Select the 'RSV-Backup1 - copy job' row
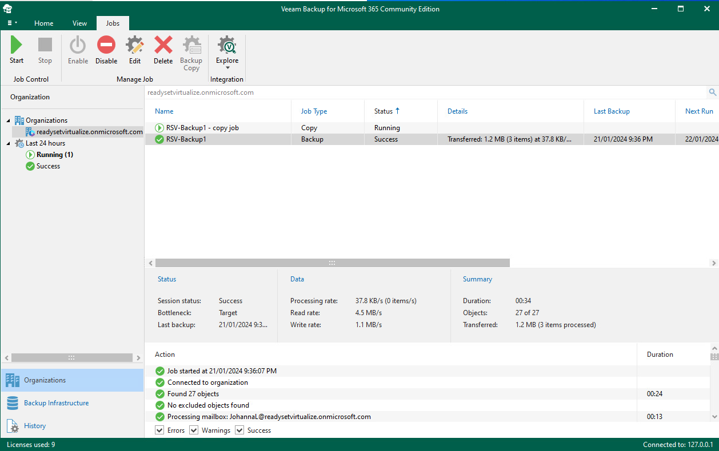719x451 pixels. (x=432, y=128)
